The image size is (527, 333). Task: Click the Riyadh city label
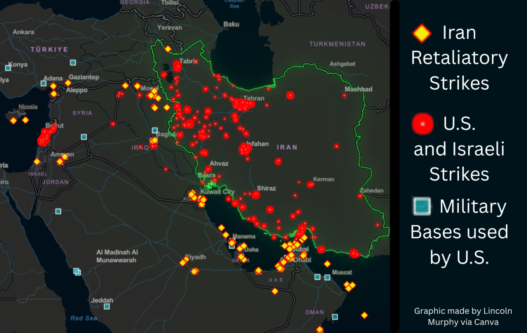195,257
